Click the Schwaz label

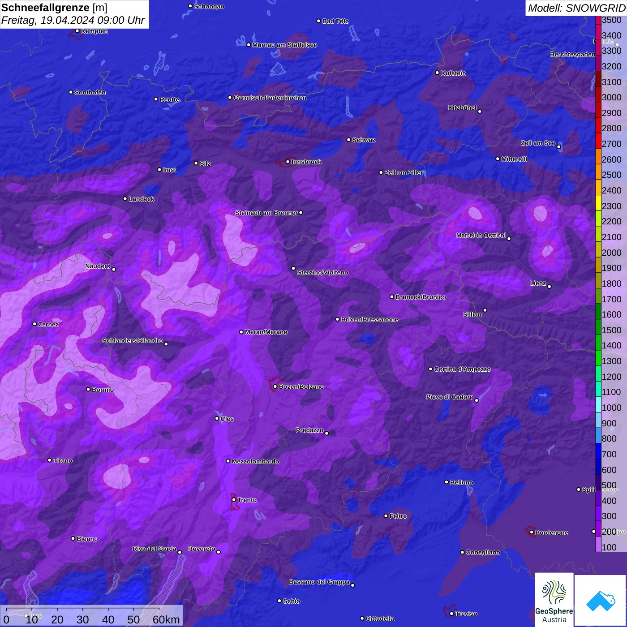pyautogui.click(x=364, y=140)
